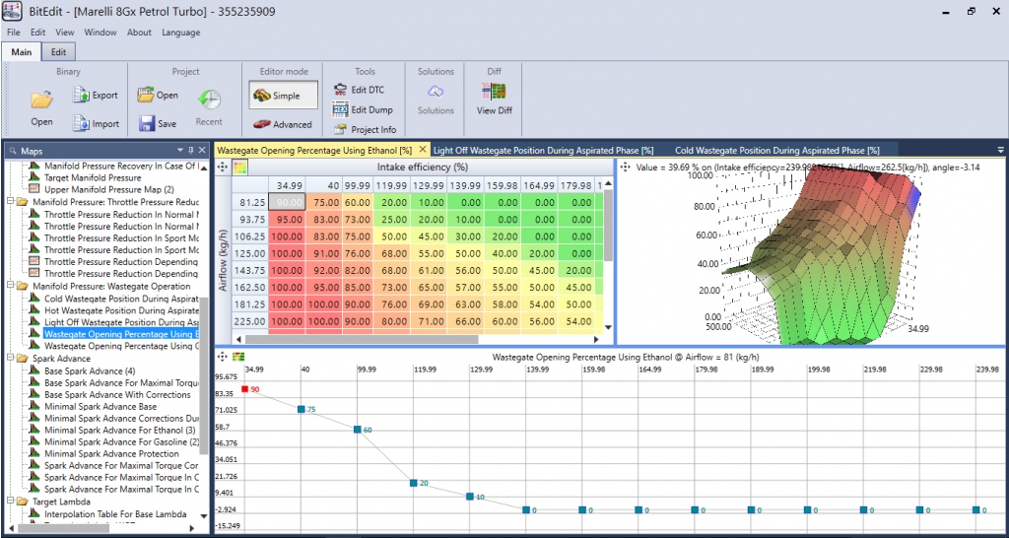Click the Import binary icon
Image resolution: width=1009 pixels, height=538 pixels.
point(81,123)
